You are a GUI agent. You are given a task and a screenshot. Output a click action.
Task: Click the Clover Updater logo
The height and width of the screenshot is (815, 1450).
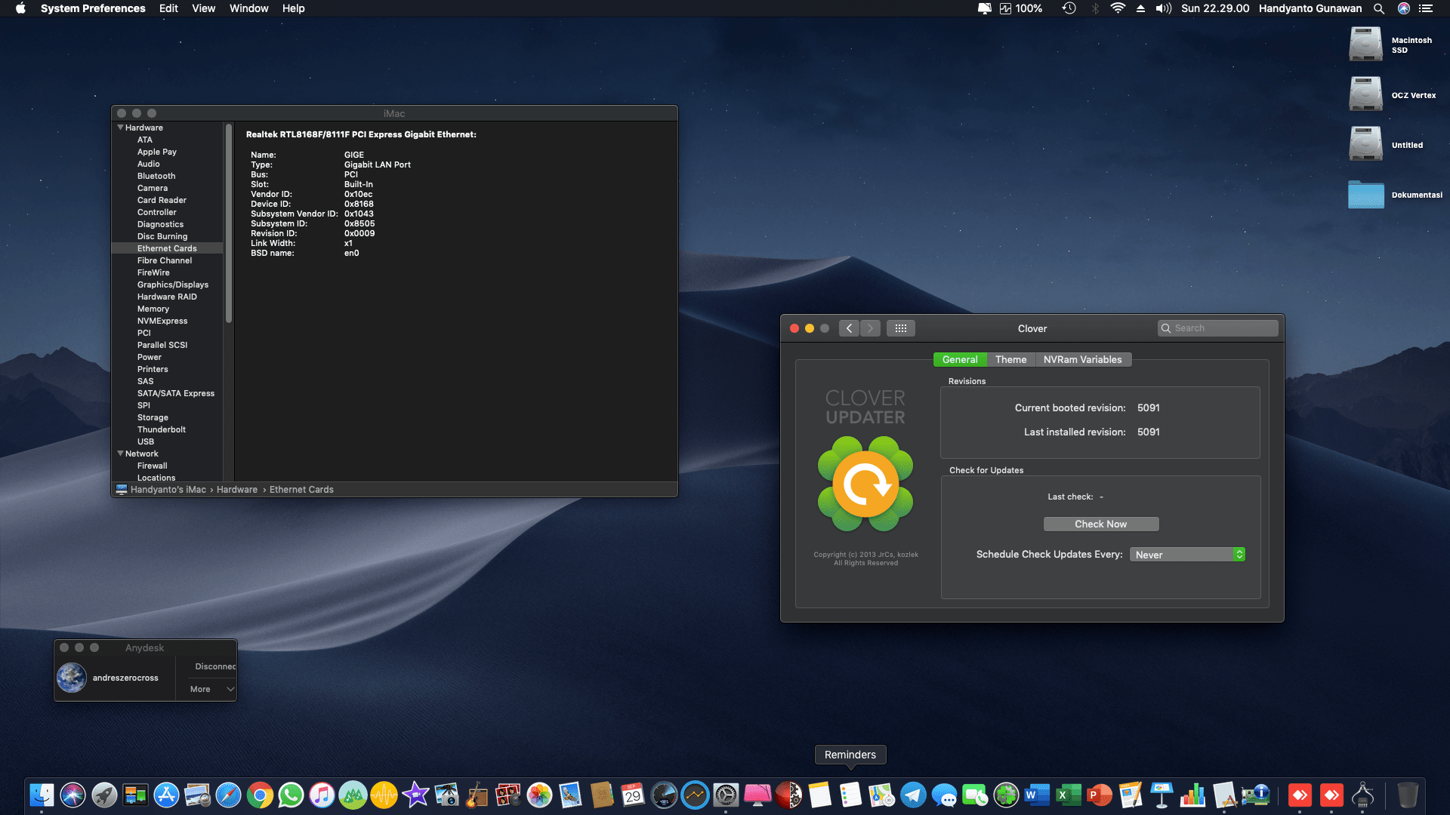[865, 483]
